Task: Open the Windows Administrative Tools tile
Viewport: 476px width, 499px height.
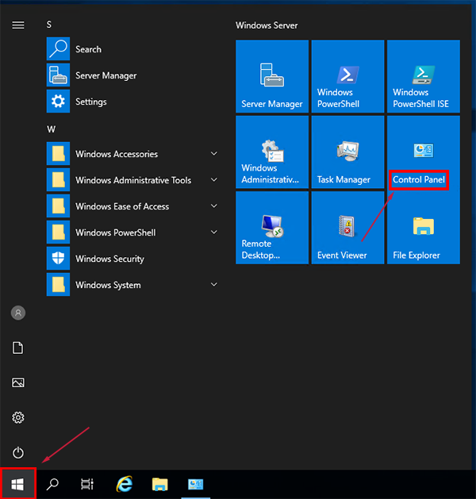Action: (x=272, y=152)
